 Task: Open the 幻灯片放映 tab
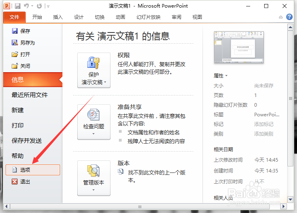(148, 17)
